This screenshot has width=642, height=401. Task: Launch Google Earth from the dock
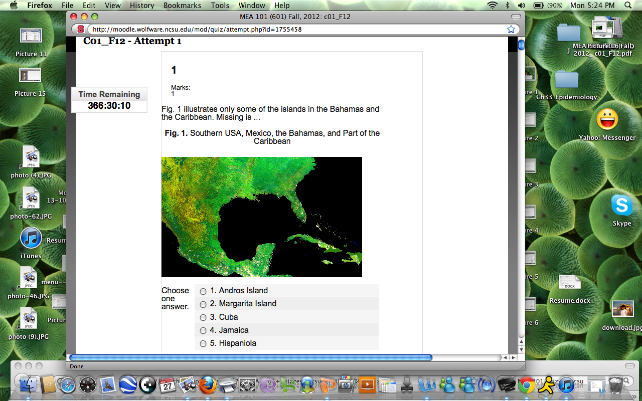point(128,385)
